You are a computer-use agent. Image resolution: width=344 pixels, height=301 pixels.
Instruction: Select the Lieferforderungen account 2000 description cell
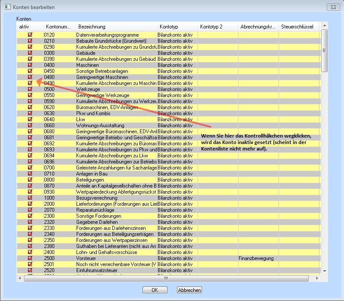(x=115, y=204)
